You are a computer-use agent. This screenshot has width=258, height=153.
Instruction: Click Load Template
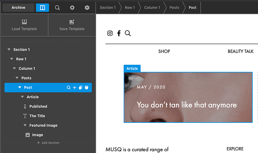point(24,25)
